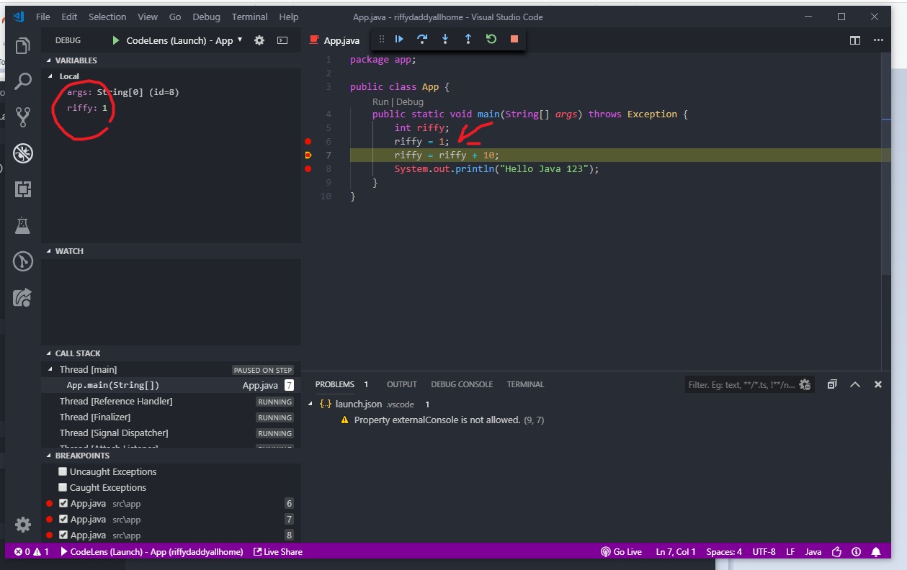Open the Selection menu
The width and height of the screenshot is (907, 570).
(x=107, y=17)
